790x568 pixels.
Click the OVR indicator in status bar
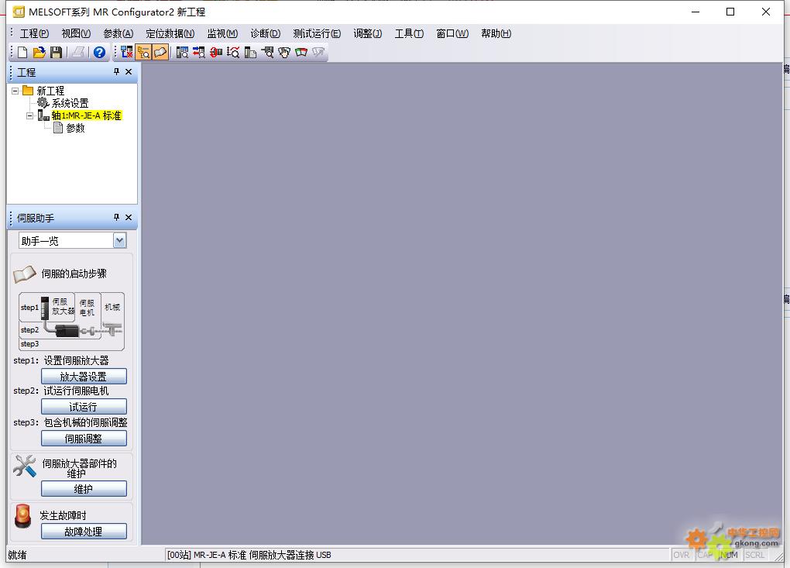tap(681, 555)
